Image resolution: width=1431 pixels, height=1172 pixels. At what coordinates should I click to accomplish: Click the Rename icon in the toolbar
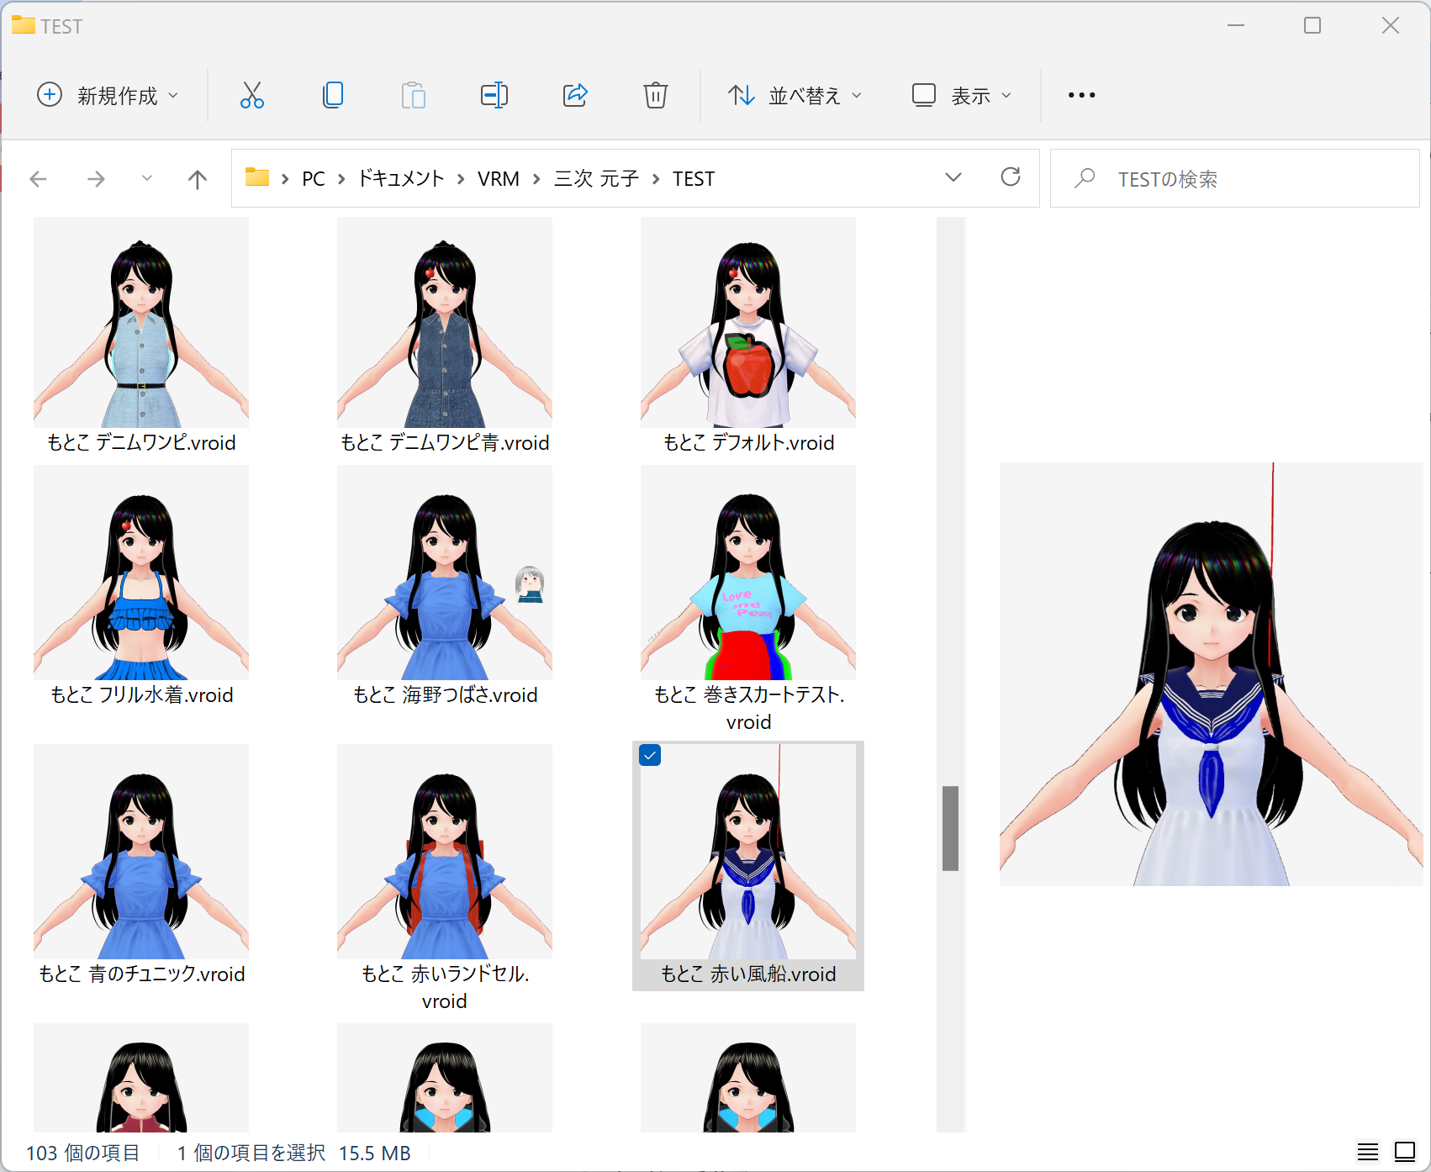[494, 95]
